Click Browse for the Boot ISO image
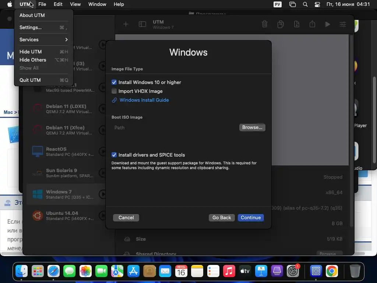The image size is (377, 283). coord(252,127)
